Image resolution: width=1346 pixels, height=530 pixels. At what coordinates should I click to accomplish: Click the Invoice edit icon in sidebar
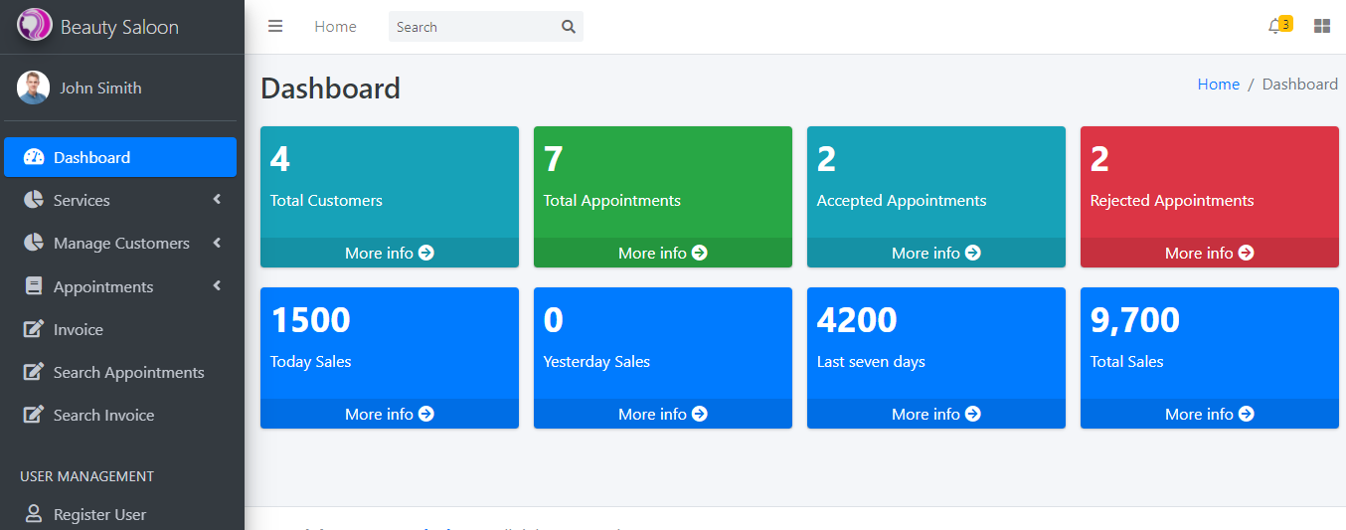pos(34,329)
